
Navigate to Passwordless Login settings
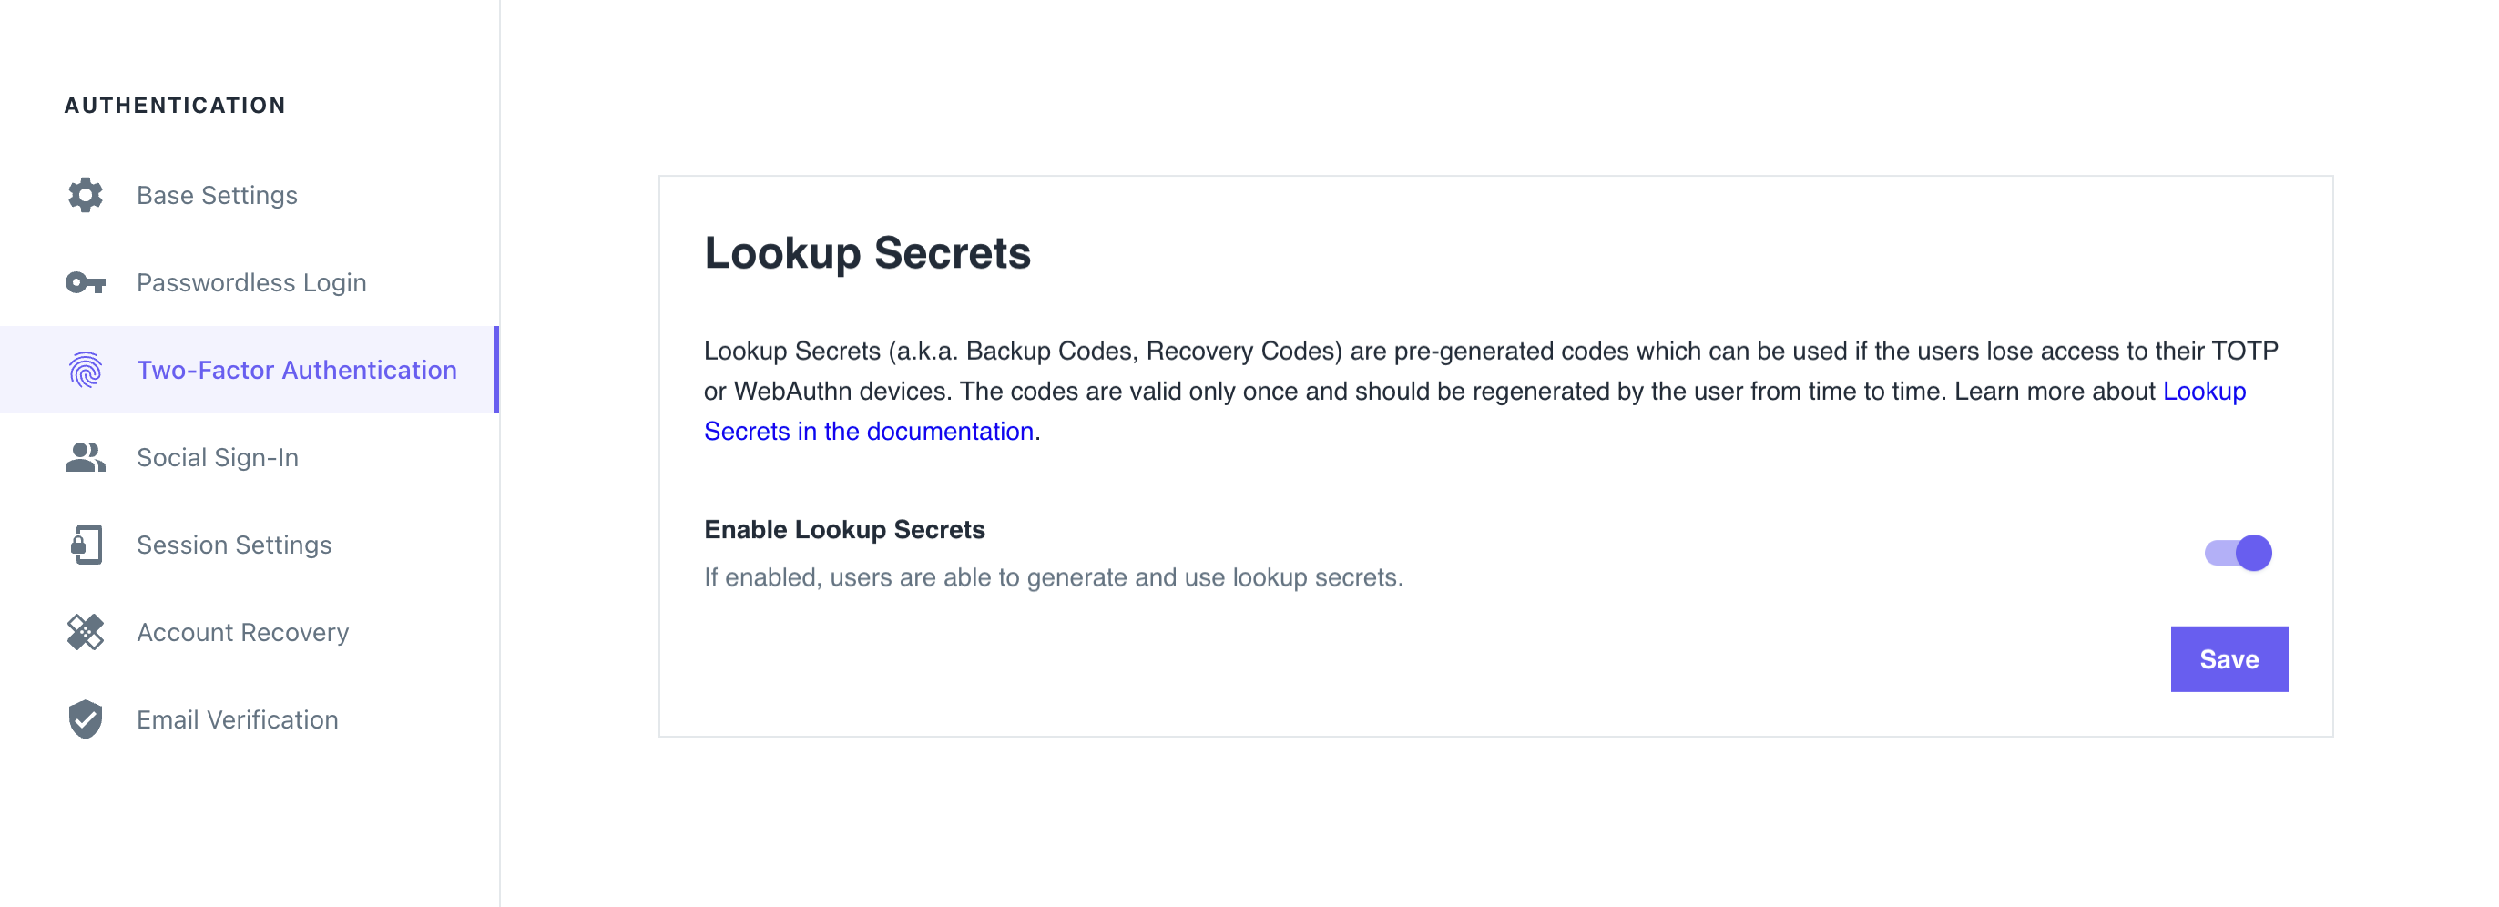point(251,282)
